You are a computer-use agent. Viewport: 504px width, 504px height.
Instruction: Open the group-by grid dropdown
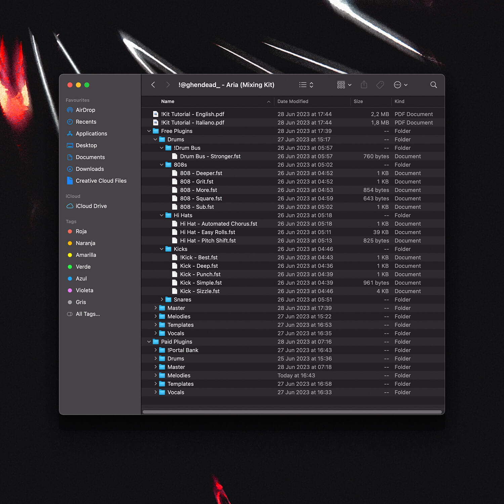(x=344, y=85)
